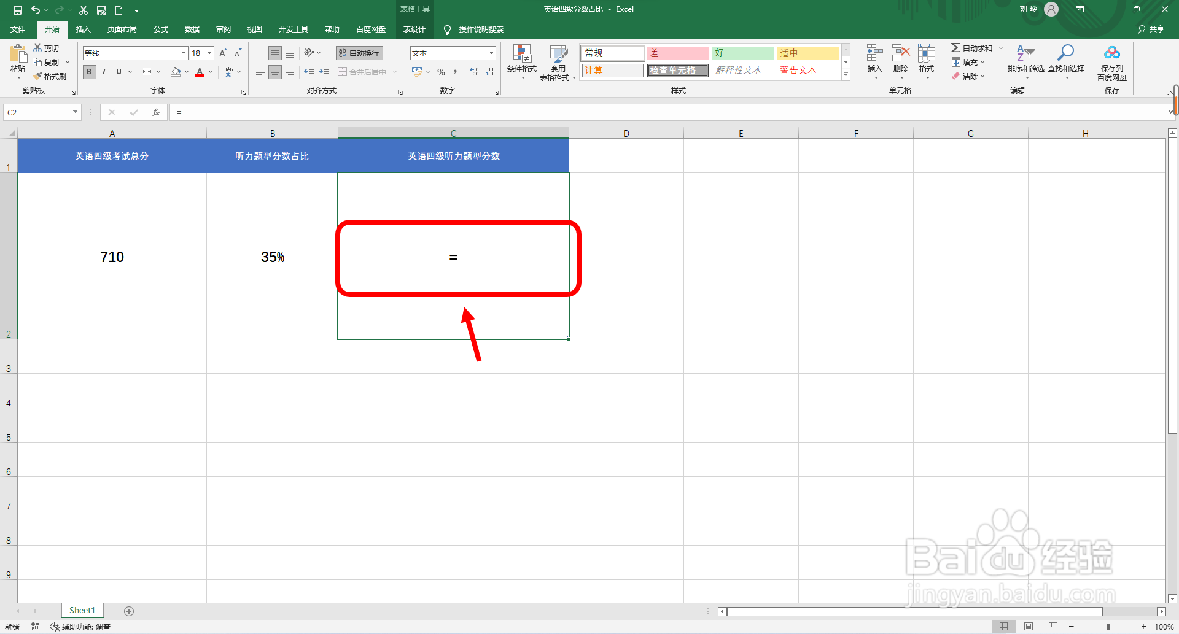Toggle Align Left
The image size is (1179, 634).
click(260, 72)
